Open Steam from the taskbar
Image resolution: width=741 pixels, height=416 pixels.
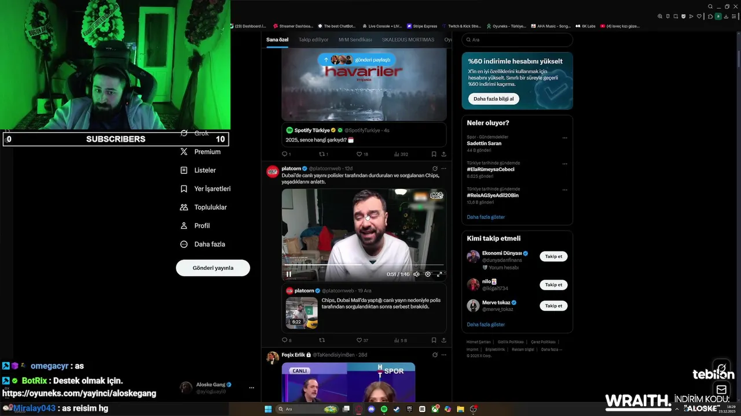pos(397,409)
